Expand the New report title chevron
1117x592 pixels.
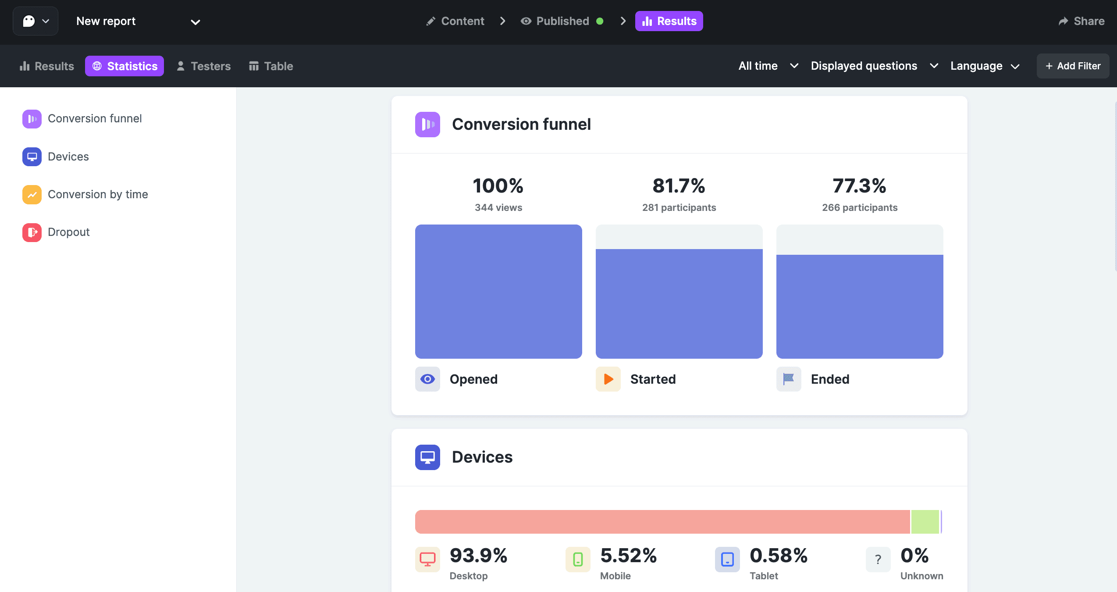[196, 22]
